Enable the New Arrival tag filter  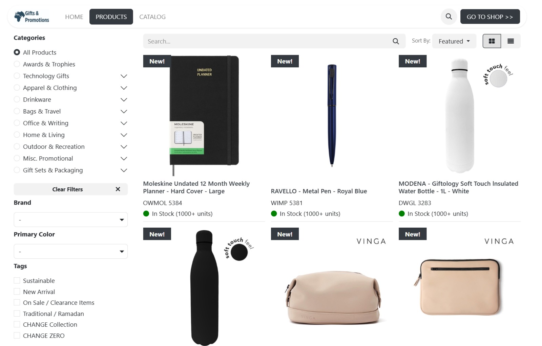point(17,292)
